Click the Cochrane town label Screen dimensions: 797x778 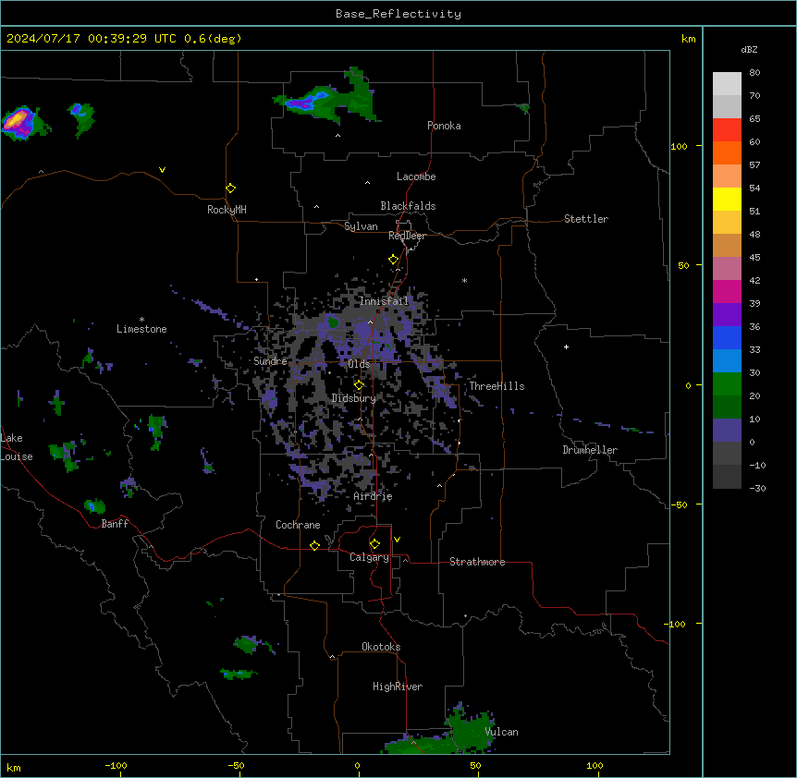(x=298, y=525)
